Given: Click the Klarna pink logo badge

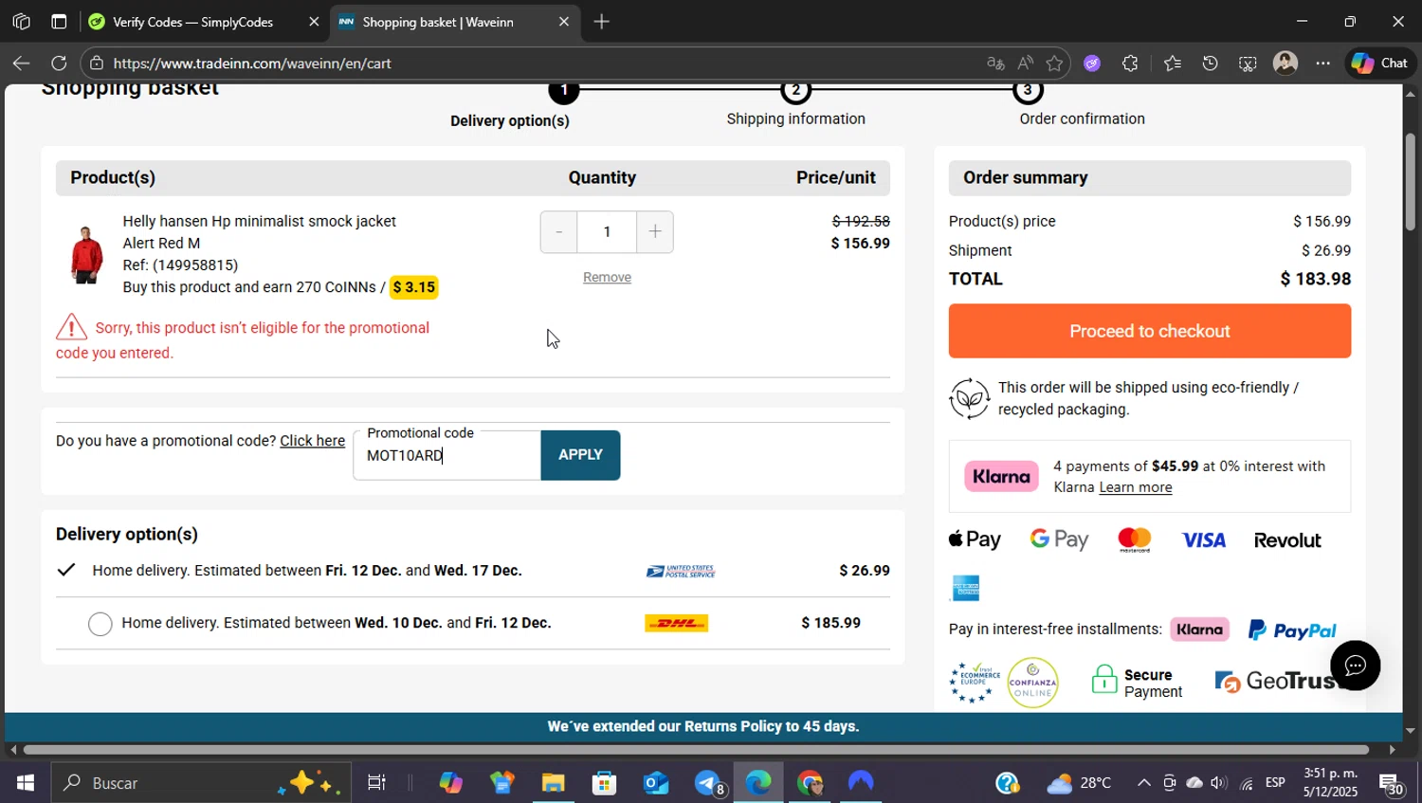Looking at the screenshot, I should coord(1001,476).
